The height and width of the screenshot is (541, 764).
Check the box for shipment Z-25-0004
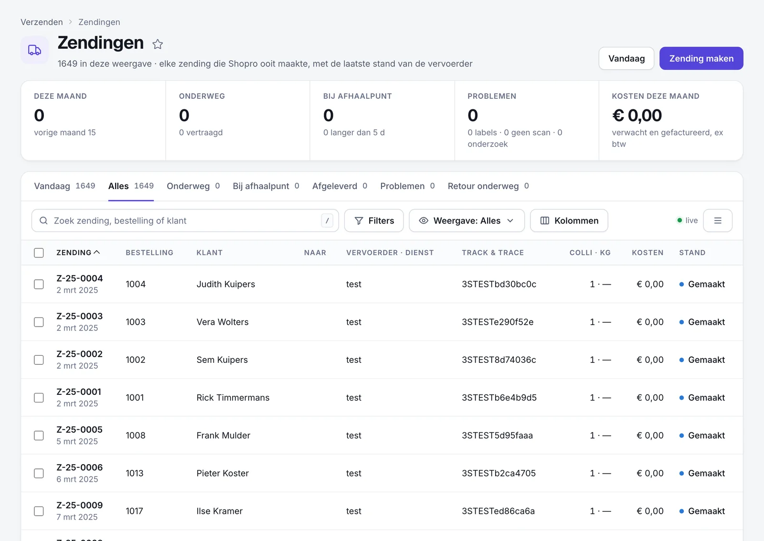click(x=39, y=284)
